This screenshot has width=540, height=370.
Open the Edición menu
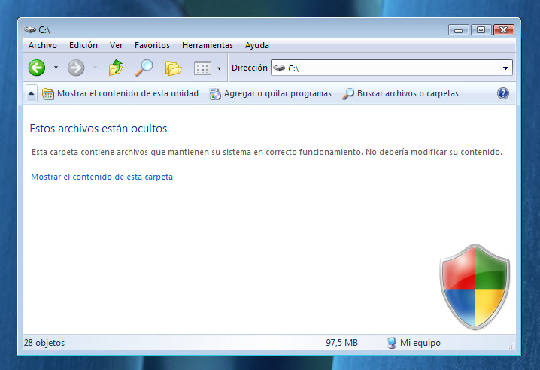click(x=83, y=45)
